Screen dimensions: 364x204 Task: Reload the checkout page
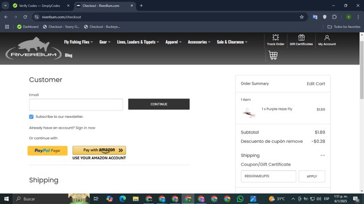coord(25,17)
